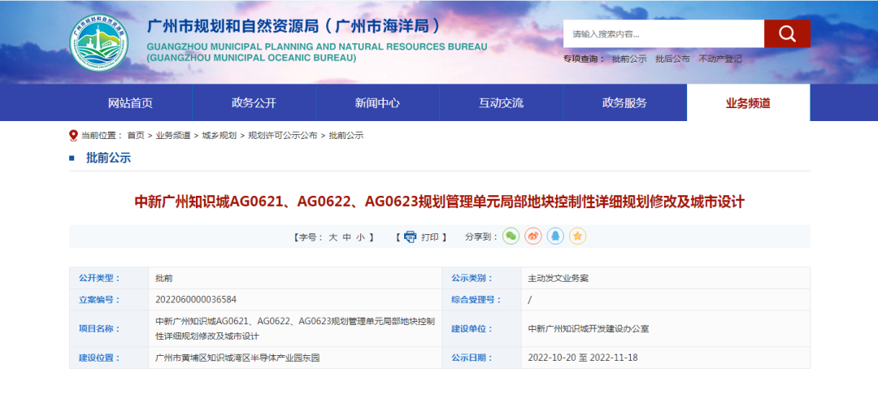Click 批前公示 in the breadcrumb
Image resolution: width=878 pixels, height=412 pixels.
346,136
